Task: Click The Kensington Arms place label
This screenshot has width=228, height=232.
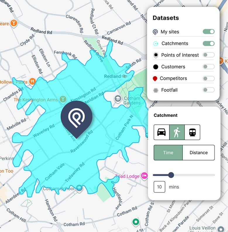Action: (36, 100)
